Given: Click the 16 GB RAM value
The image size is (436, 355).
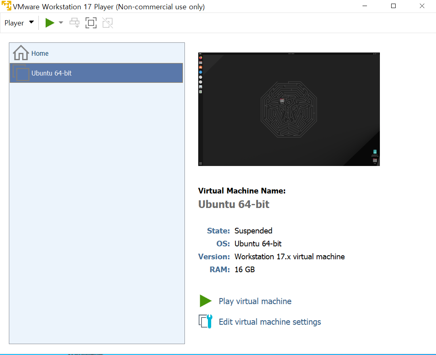Looking at the screenshot, I should (245, 270).
